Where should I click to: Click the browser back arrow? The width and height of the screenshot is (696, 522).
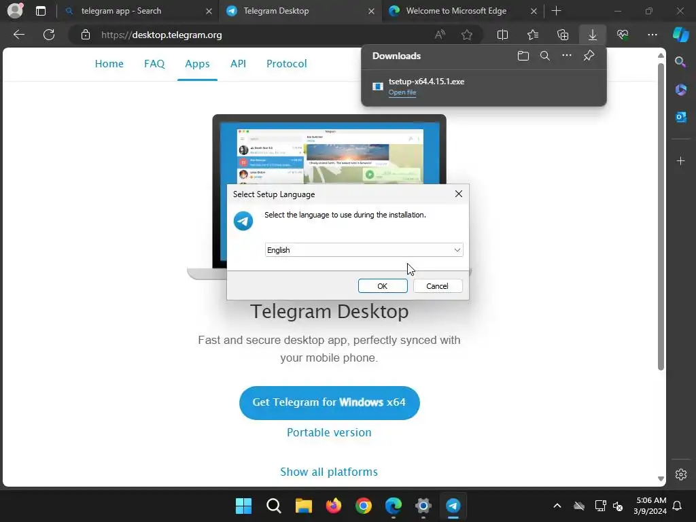click(18, 35)
